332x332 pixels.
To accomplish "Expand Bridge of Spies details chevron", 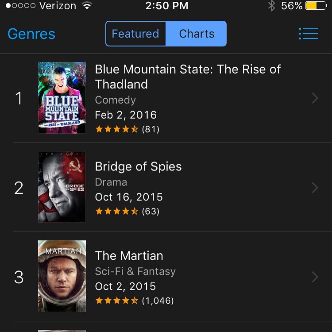I will pos(315,188).
